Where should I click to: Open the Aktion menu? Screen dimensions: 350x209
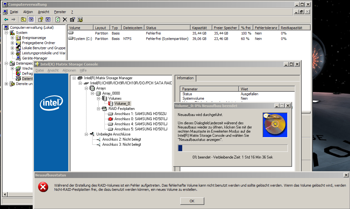pos(28,12)
